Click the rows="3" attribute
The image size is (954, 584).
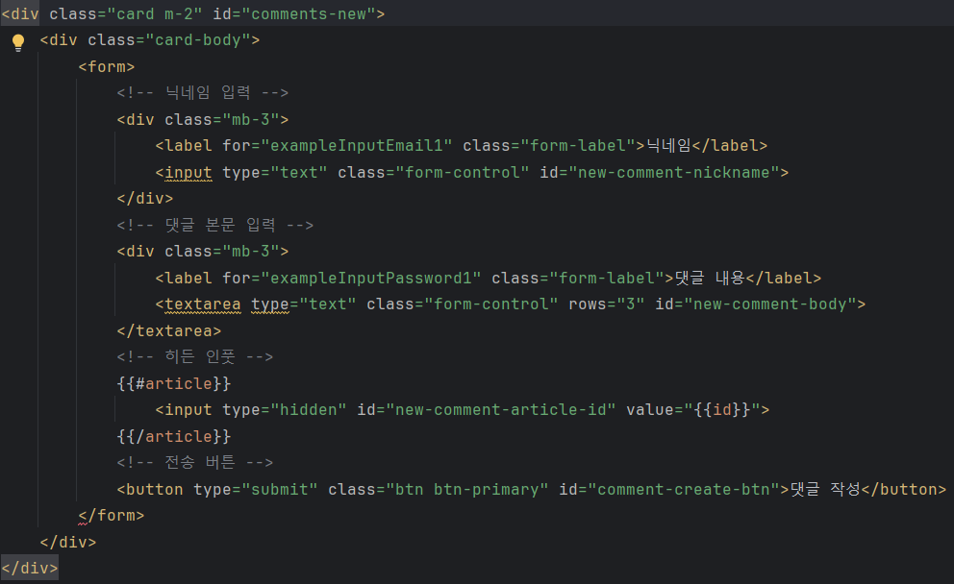point(606,304)
